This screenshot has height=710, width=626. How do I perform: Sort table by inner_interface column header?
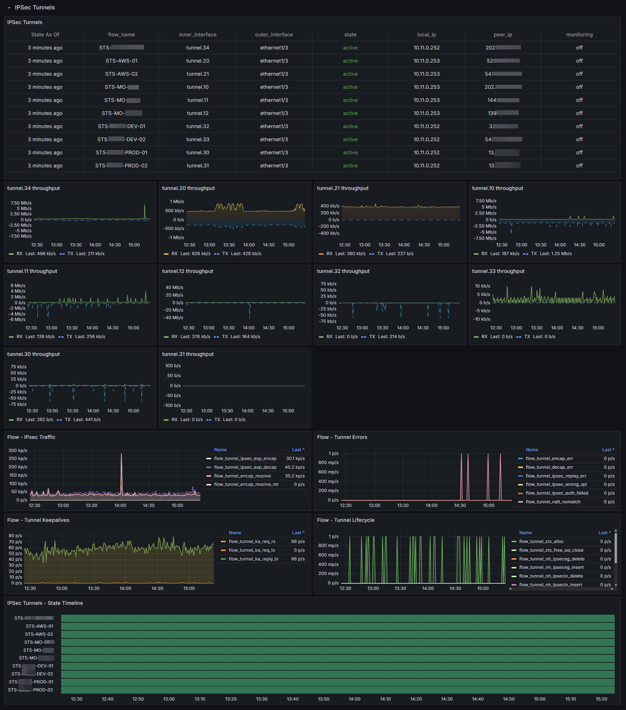(x=198, y=35)
